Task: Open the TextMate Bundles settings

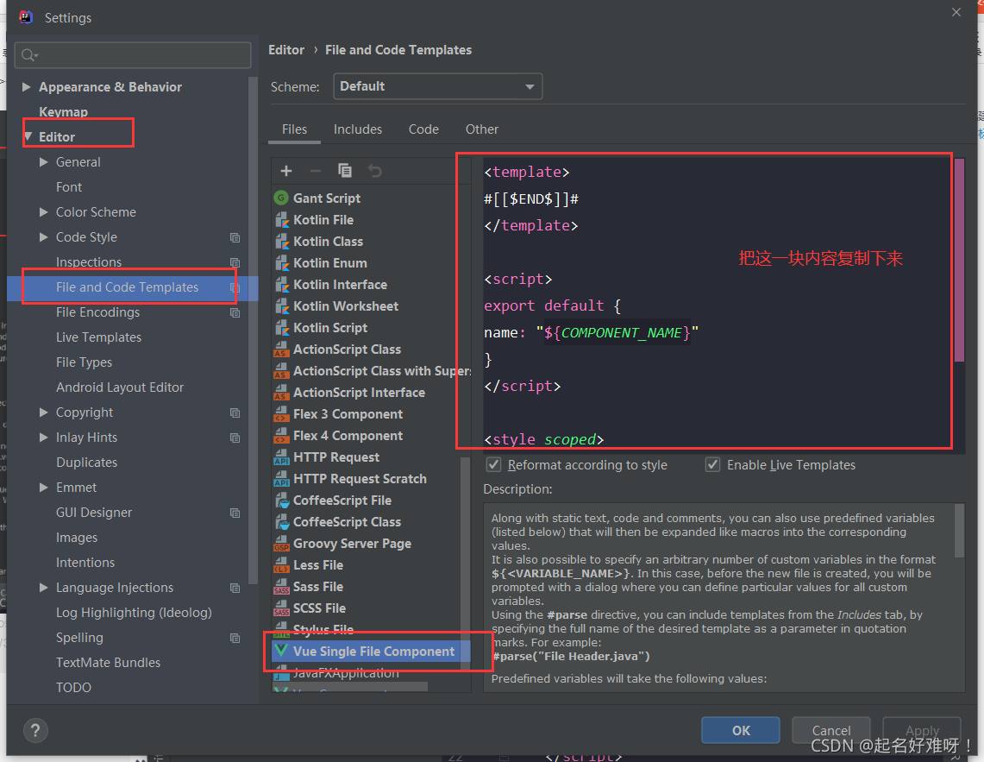Action: tap(108, 663)
